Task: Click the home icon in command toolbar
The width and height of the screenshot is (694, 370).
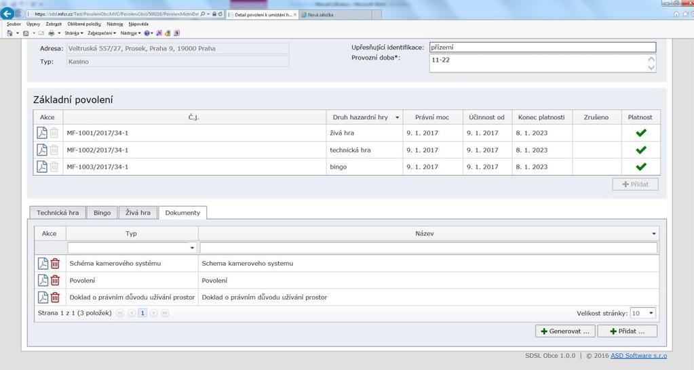Action: 9,33
